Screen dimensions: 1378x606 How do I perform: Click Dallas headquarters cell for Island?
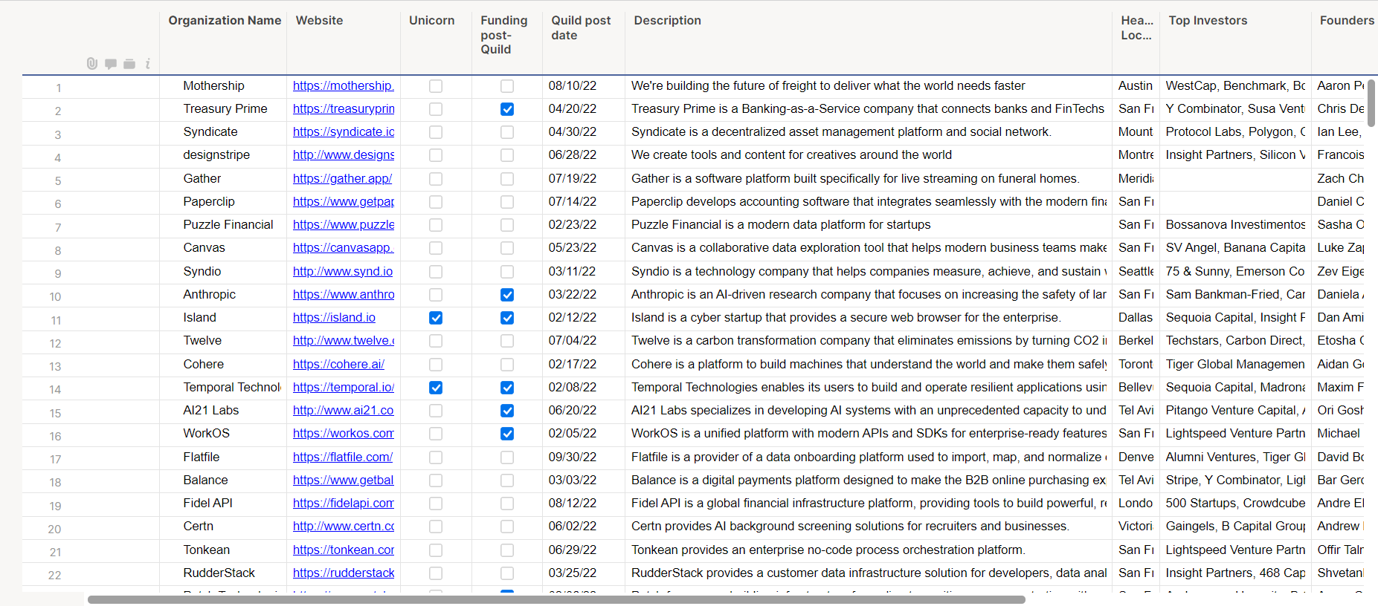(1136, 318)
